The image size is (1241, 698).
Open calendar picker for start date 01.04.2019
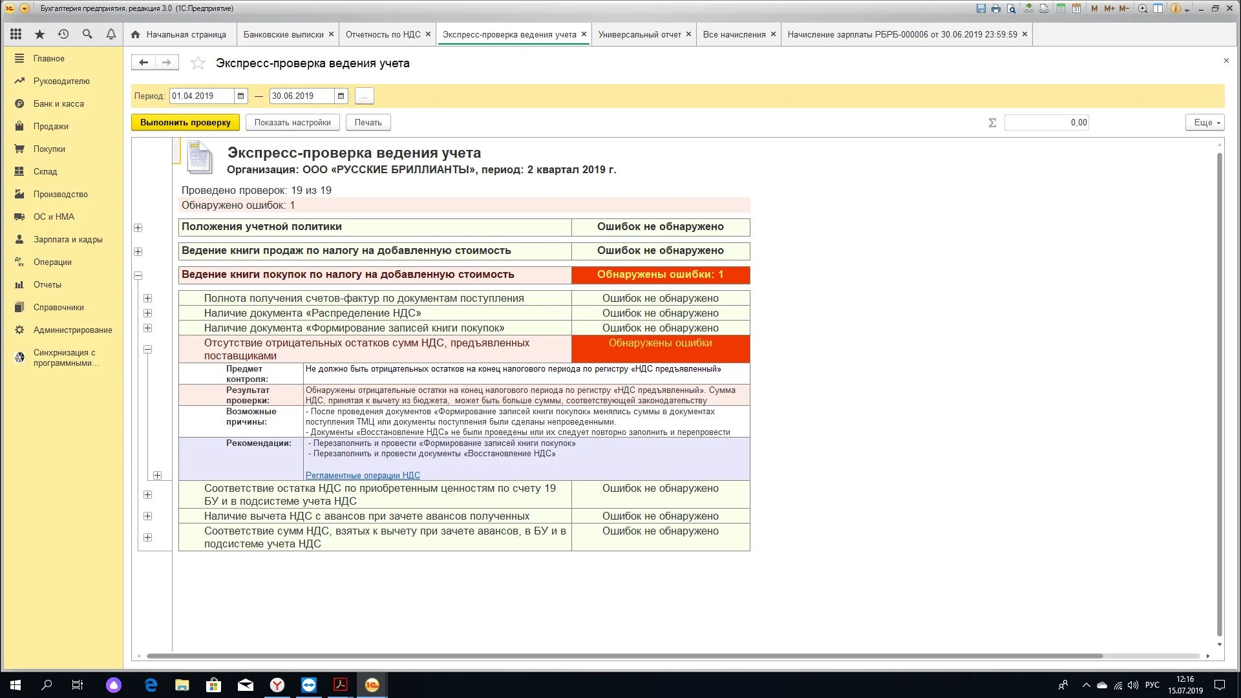[240, 96]
